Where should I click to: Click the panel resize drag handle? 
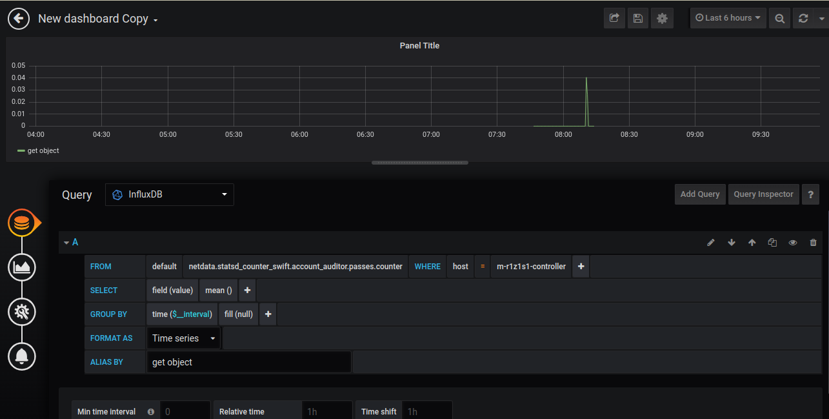point(419,163)
